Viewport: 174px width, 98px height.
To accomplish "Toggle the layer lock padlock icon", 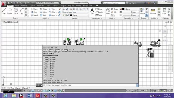I will coord(68,15).
